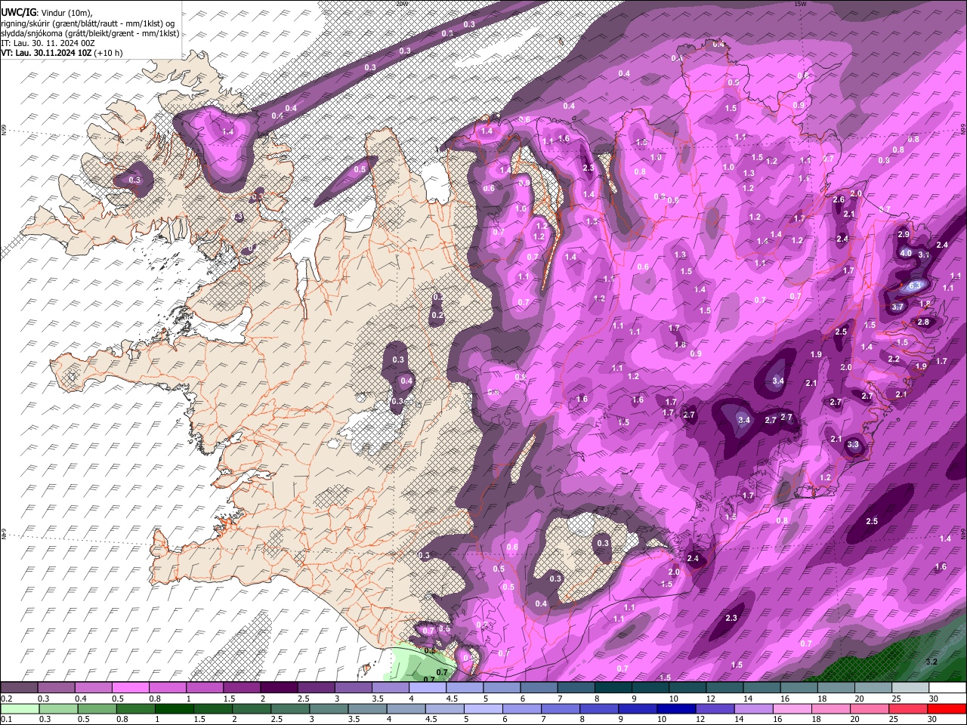Click the 4.0 precipitation value on the map
The height and width of the screenshot is (725, 967).
906,253
